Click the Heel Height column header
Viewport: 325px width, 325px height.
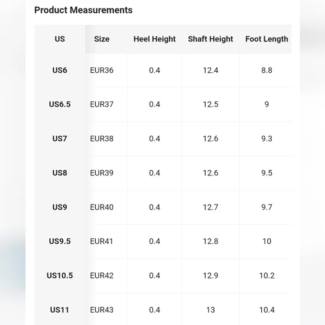(155, 39)
